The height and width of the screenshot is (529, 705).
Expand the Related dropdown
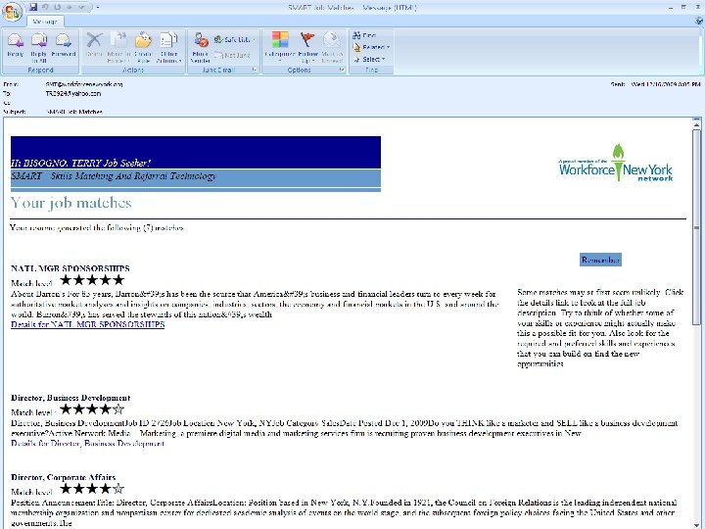371,47
